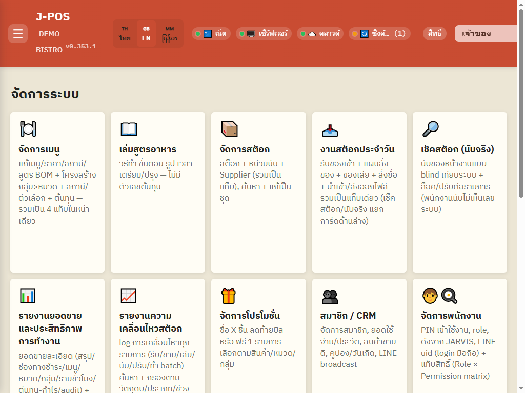
Task: Open the recipe book icon
Action: coord(129,129)
